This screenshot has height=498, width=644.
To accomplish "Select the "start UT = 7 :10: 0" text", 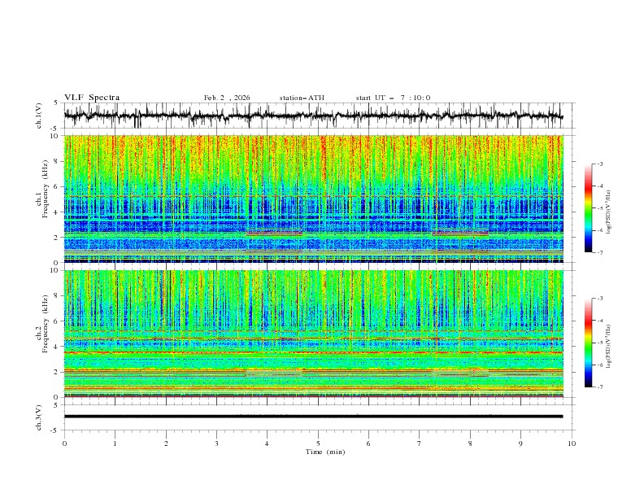I will [x=393, y=98].
